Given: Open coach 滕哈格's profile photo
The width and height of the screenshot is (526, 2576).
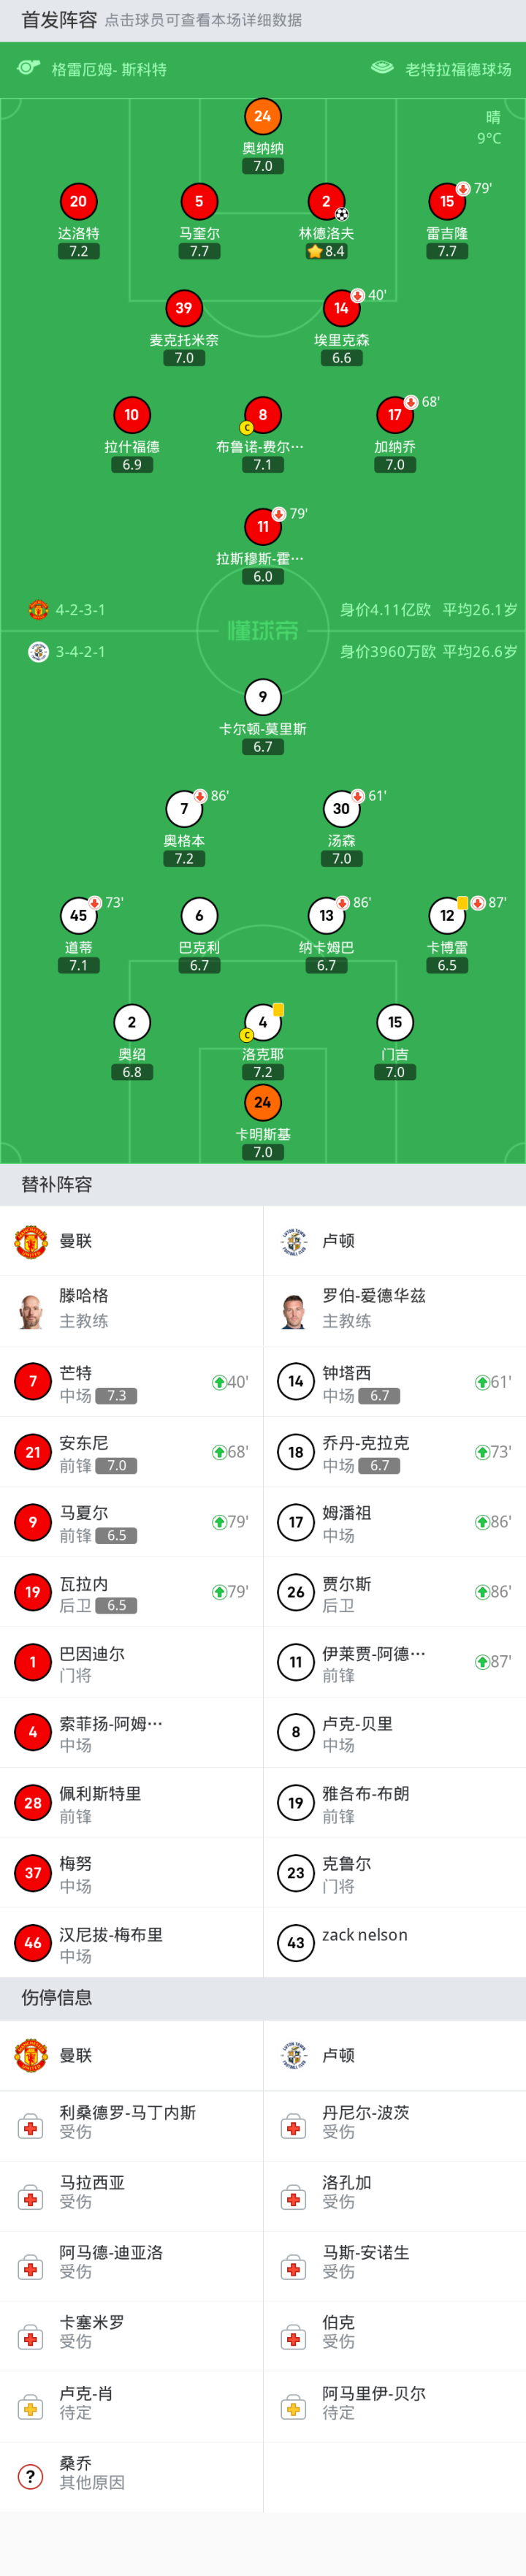Looking at the screenshot, I should coord(31,1310).
